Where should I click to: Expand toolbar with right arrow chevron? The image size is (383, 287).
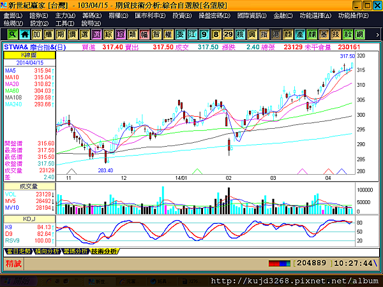377,35
